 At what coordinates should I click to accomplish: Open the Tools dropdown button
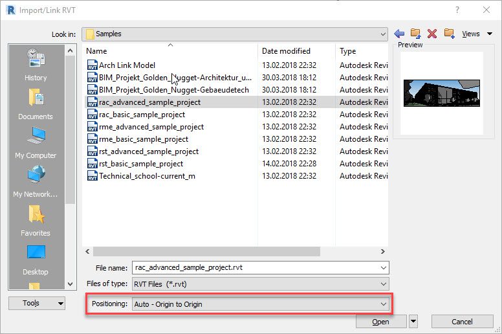(x=37, y=303)
